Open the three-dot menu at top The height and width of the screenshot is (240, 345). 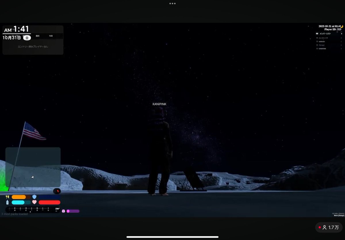click(x=172, y=3)
